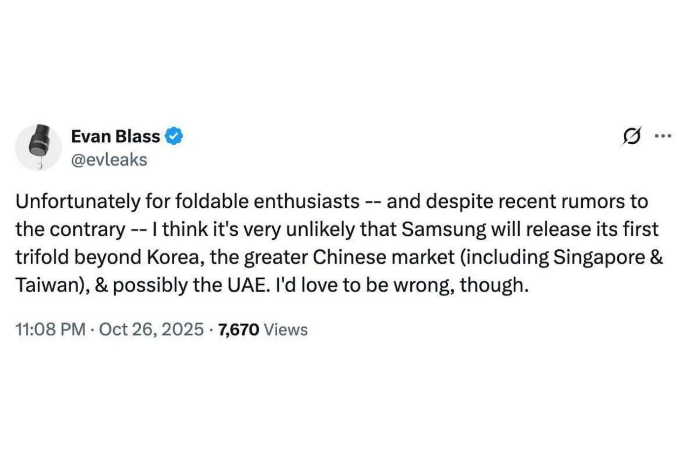Click the Oct 26, 2025 date

151,329
